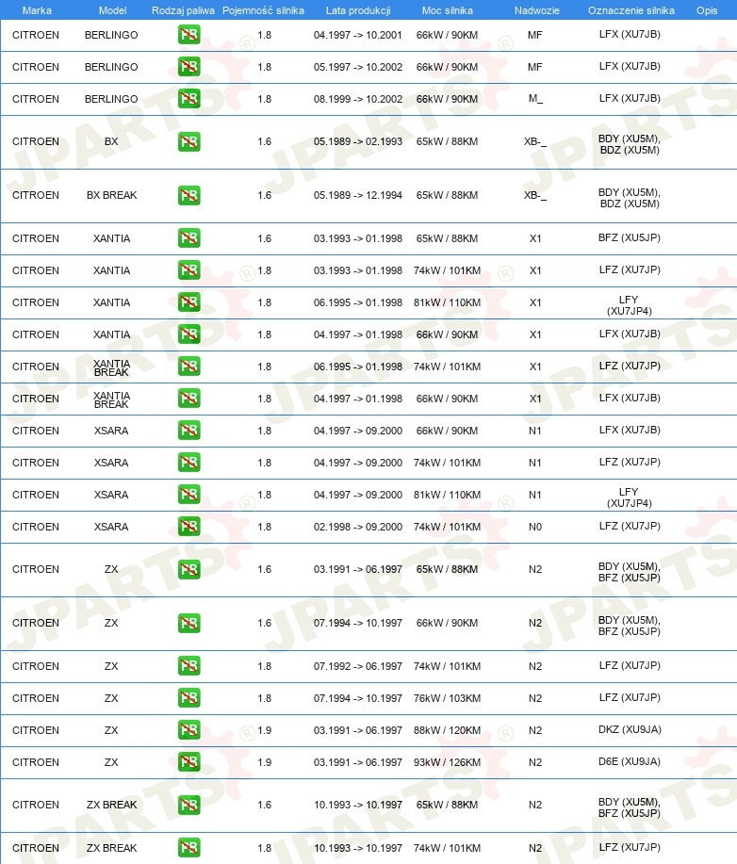Click fuel icon for Berlingo 04.1997 -> 10.2001

[189, 35]
